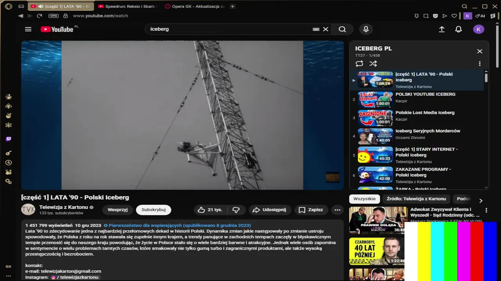Open the ad blocker shield icon
This screenshot has width=501, height=281.
[435, 16]
